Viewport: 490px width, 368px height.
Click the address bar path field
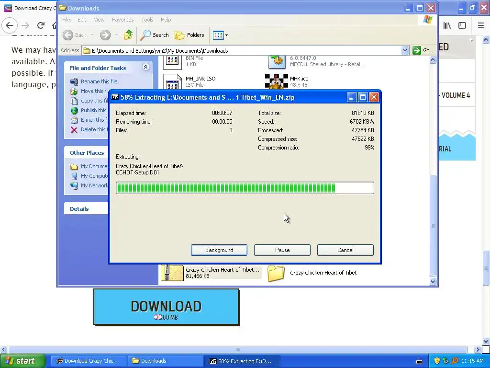[242, 51]
